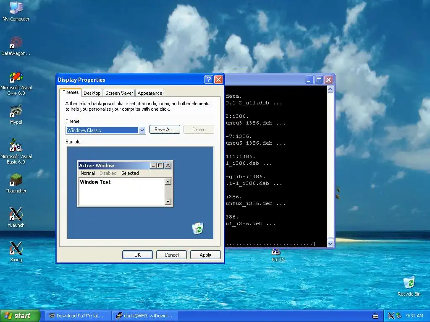Click Selected in sample window menu
Viewport: 430px width, 322px height.
(130, 173)
